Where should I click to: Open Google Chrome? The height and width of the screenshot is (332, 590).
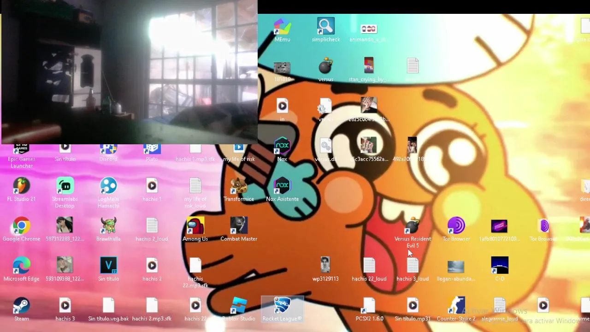(21, 230)
